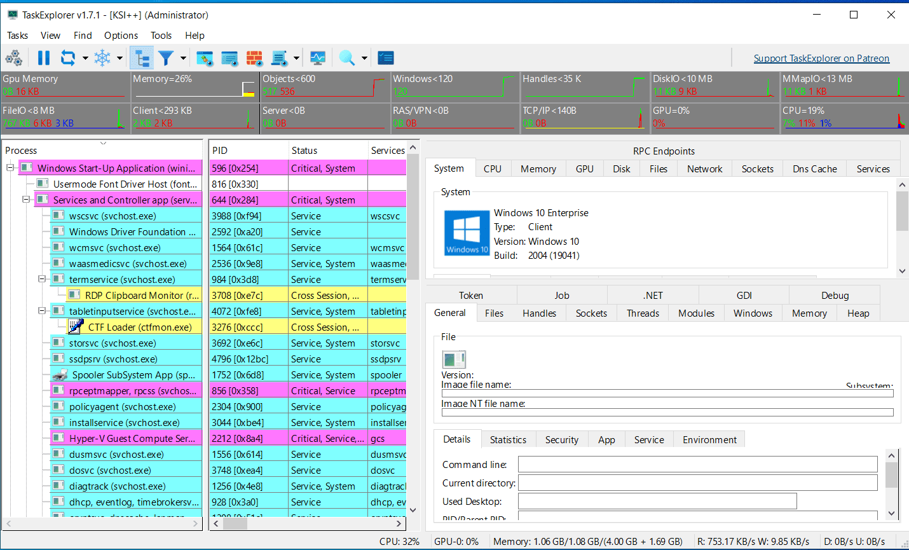Click the gears settings icon in toolbar
The image size is (909, 550).
pyautogui.click(x=14, y=58)
